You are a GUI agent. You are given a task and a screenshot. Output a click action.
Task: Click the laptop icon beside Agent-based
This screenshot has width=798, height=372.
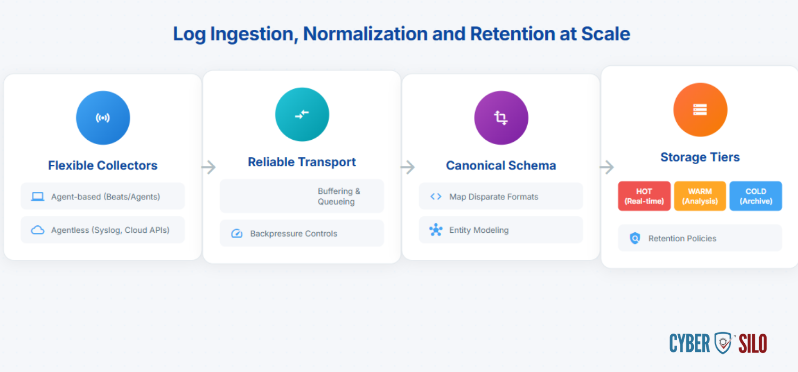[x=37, y=197]
